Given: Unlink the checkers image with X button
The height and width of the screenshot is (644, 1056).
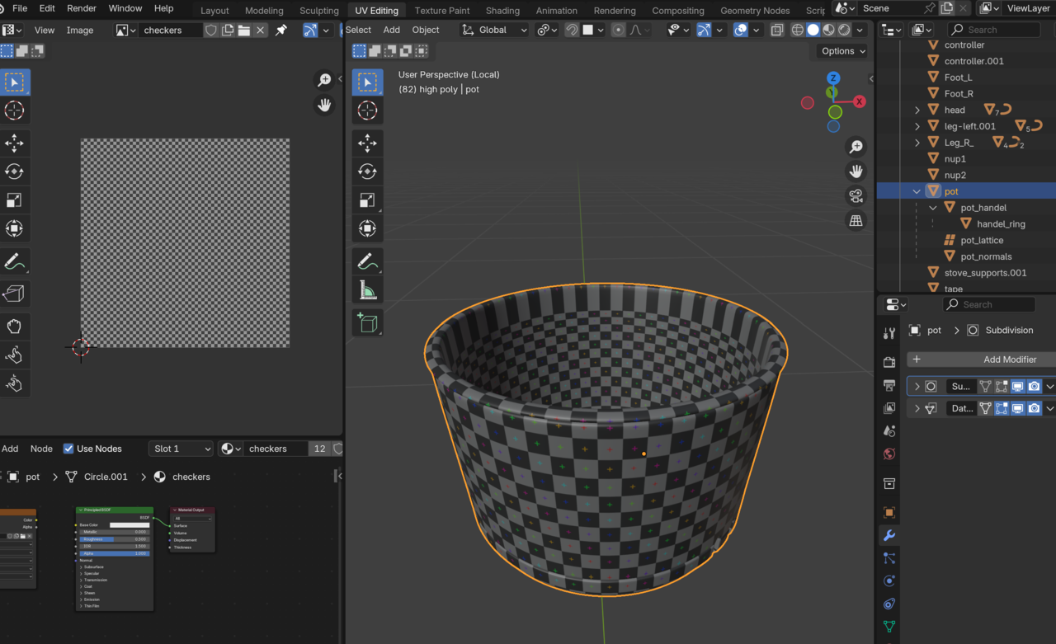Looking at the screenshot, I should (261, 30).
